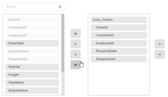Select CustomerID in the right list
168x97 pixels.
119,35
